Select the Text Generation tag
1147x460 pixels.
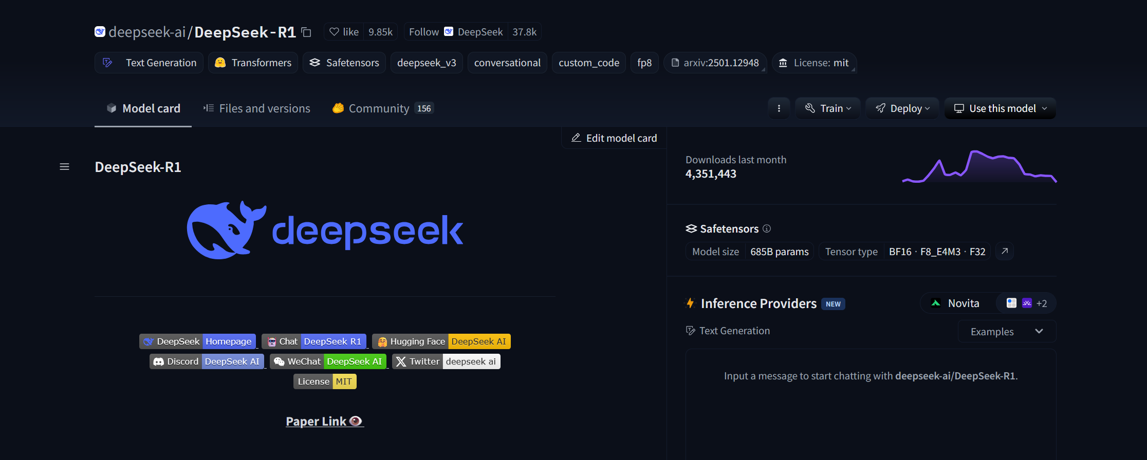[149, 63]
